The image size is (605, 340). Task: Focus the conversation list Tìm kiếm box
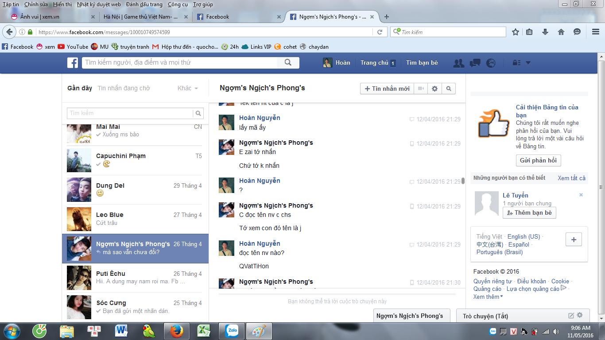click(130, 113)
